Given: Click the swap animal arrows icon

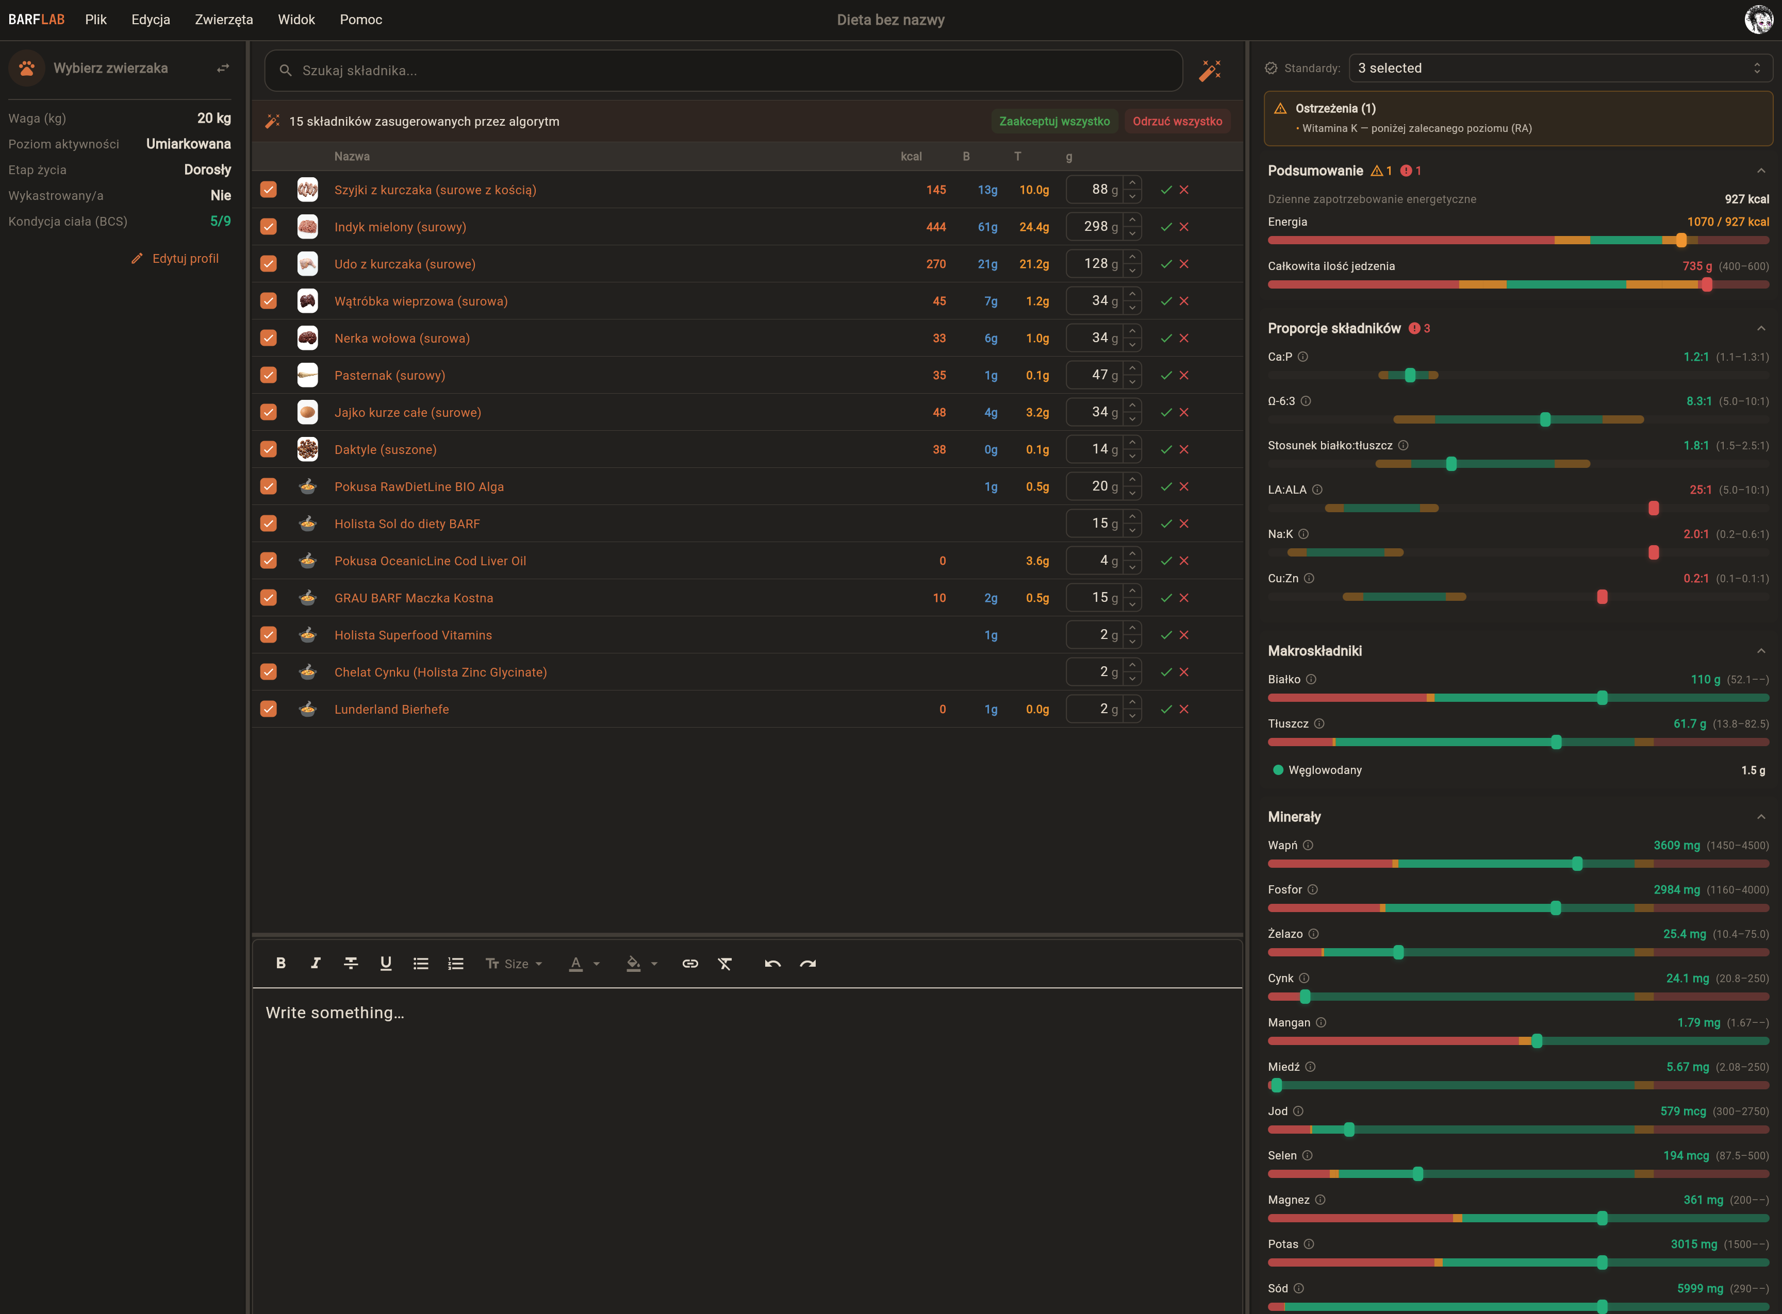Looking at the screenshot, I should [223, 69].
